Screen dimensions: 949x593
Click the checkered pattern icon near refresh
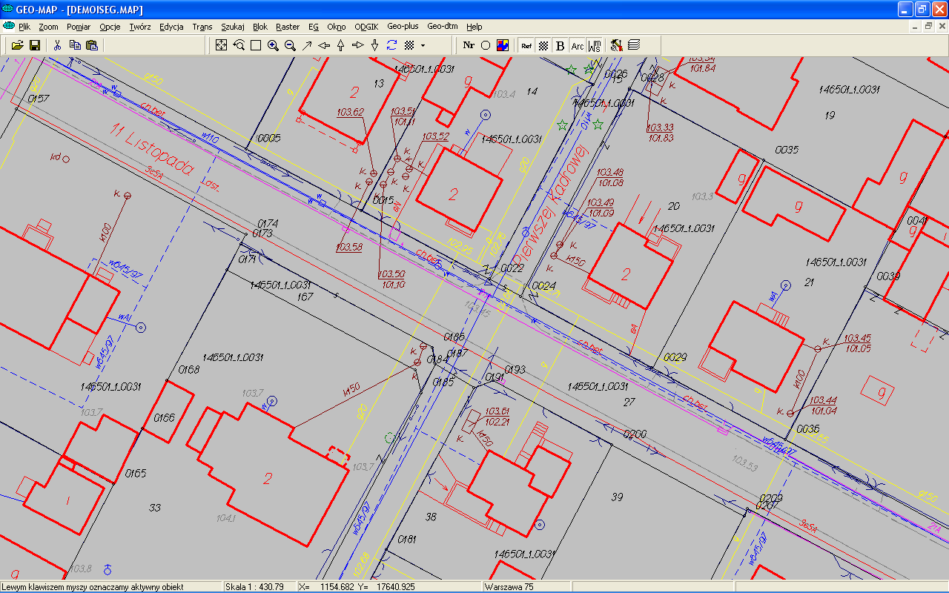[409, 45]
